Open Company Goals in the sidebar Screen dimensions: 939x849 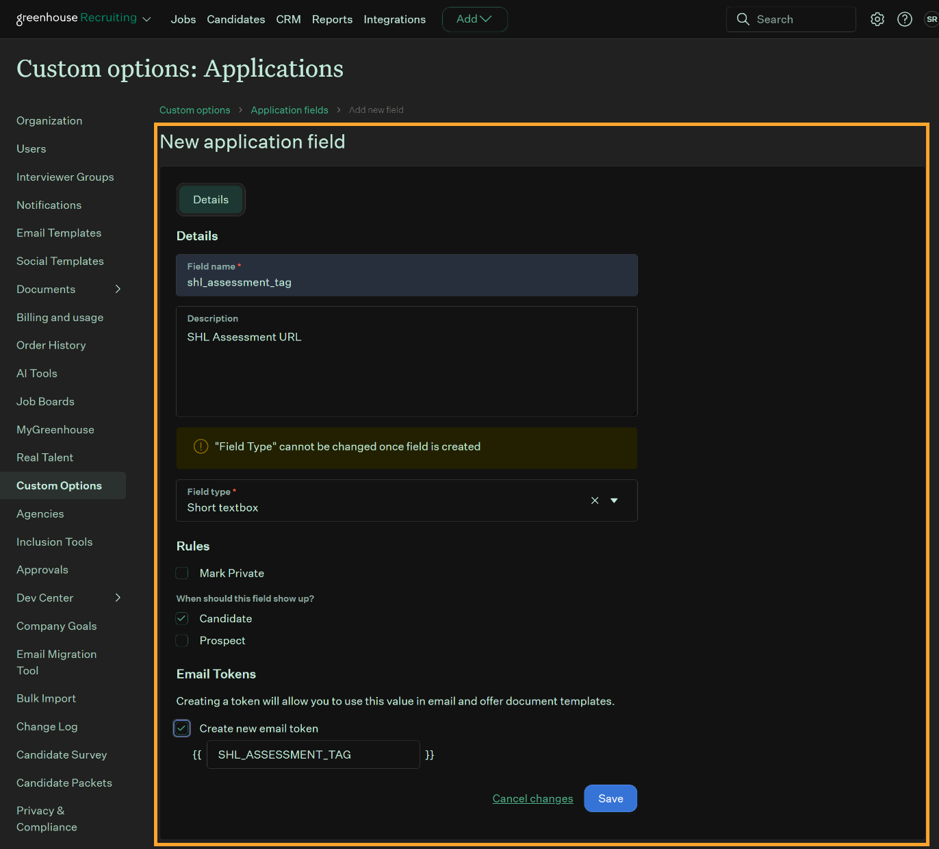coord(56,626)
